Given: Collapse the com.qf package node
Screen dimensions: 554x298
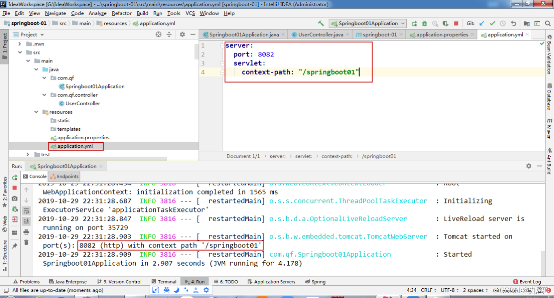Looking at the screenshot, I should [44, 78].
